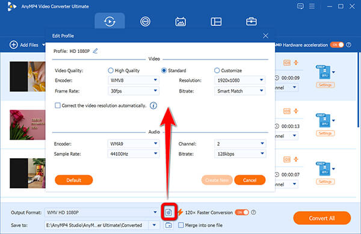361x234 pixels.
Task: Toggle the 120x Faster Conversion switch
Action: click(242, 212)
